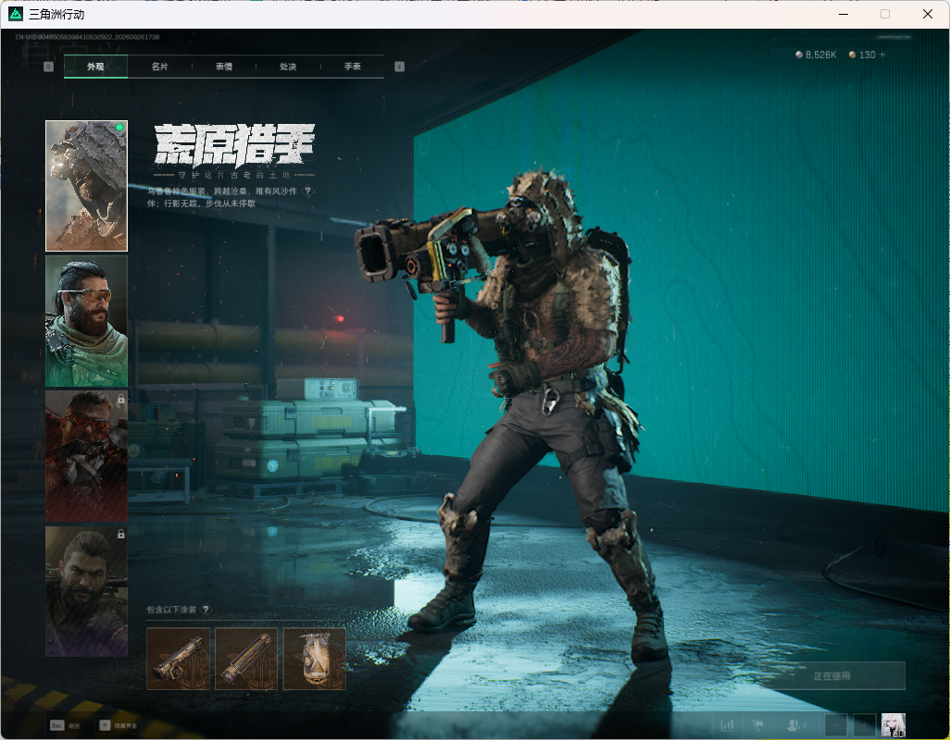Click the help icon beside skin description
The height and width of the screenshot is (740, 950).
click(x=307, y=191)
